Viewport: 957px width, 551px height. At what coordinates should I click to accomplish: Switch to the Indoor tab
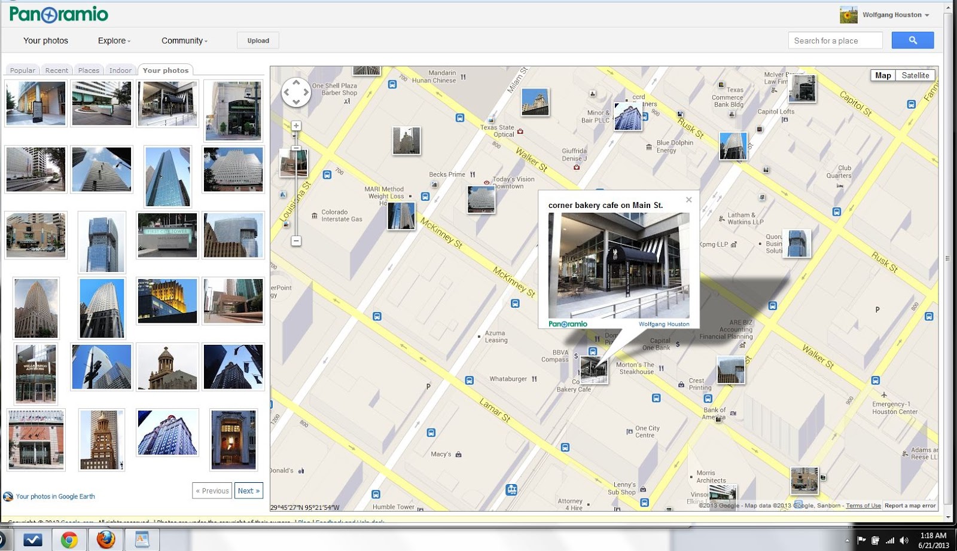point(120,70)
